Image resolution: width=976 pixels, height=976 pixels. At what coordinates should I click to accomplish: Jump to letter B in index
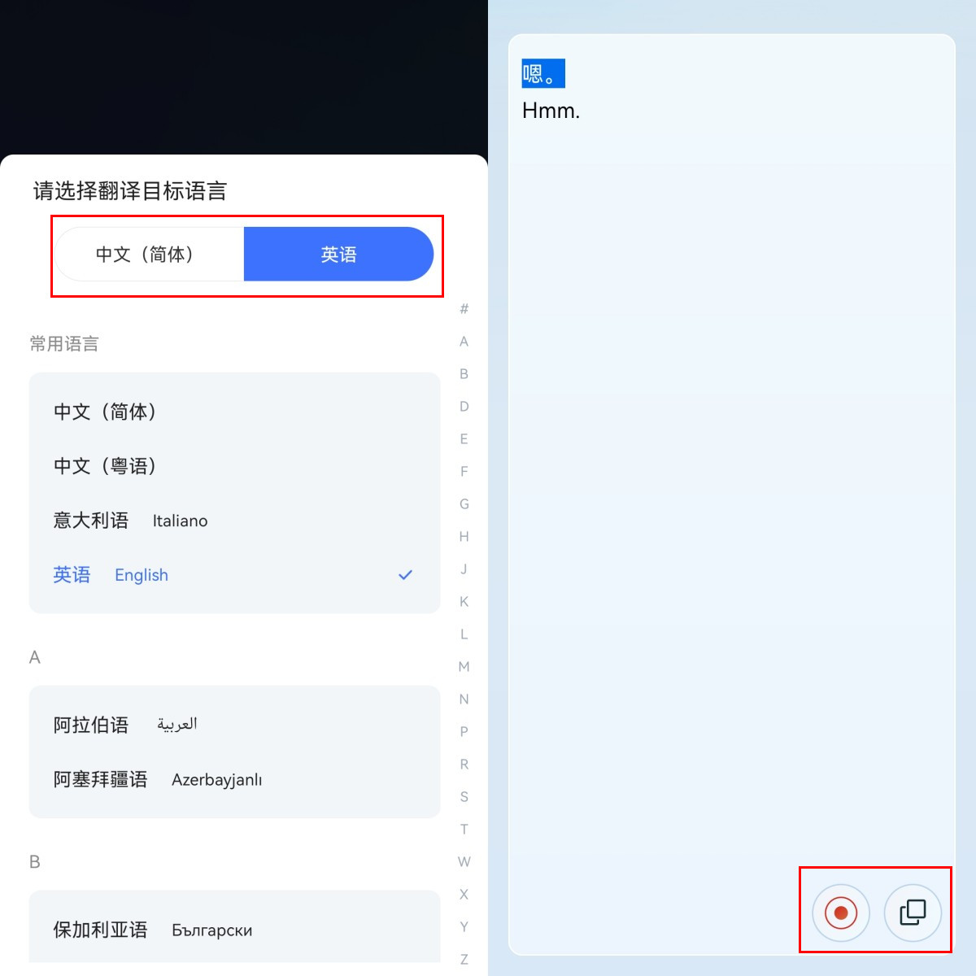464,373
